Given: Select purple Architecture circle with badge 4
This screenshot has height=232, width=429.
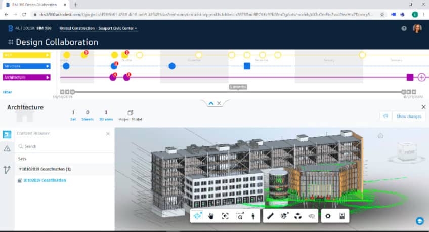Looking at the screenshot, I should (x=113, y=77).
